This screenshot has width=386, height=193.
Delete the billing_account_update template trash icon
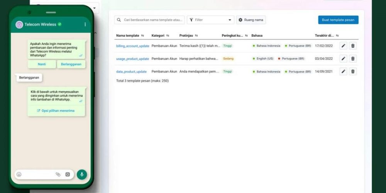click(x=353, y=46)
